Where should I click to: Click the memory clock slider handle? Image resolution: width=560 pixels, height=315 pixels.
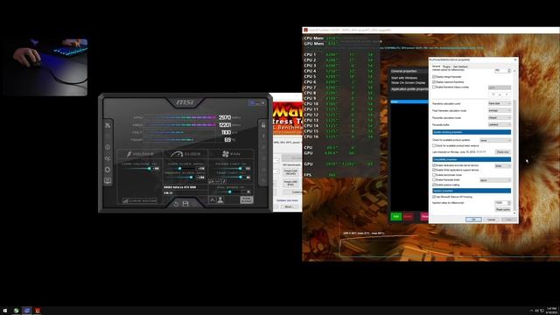(x=192, y=177)
